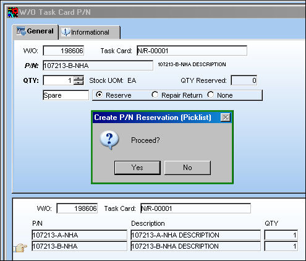Decline the reservation with No

click(x=187, y=168)
